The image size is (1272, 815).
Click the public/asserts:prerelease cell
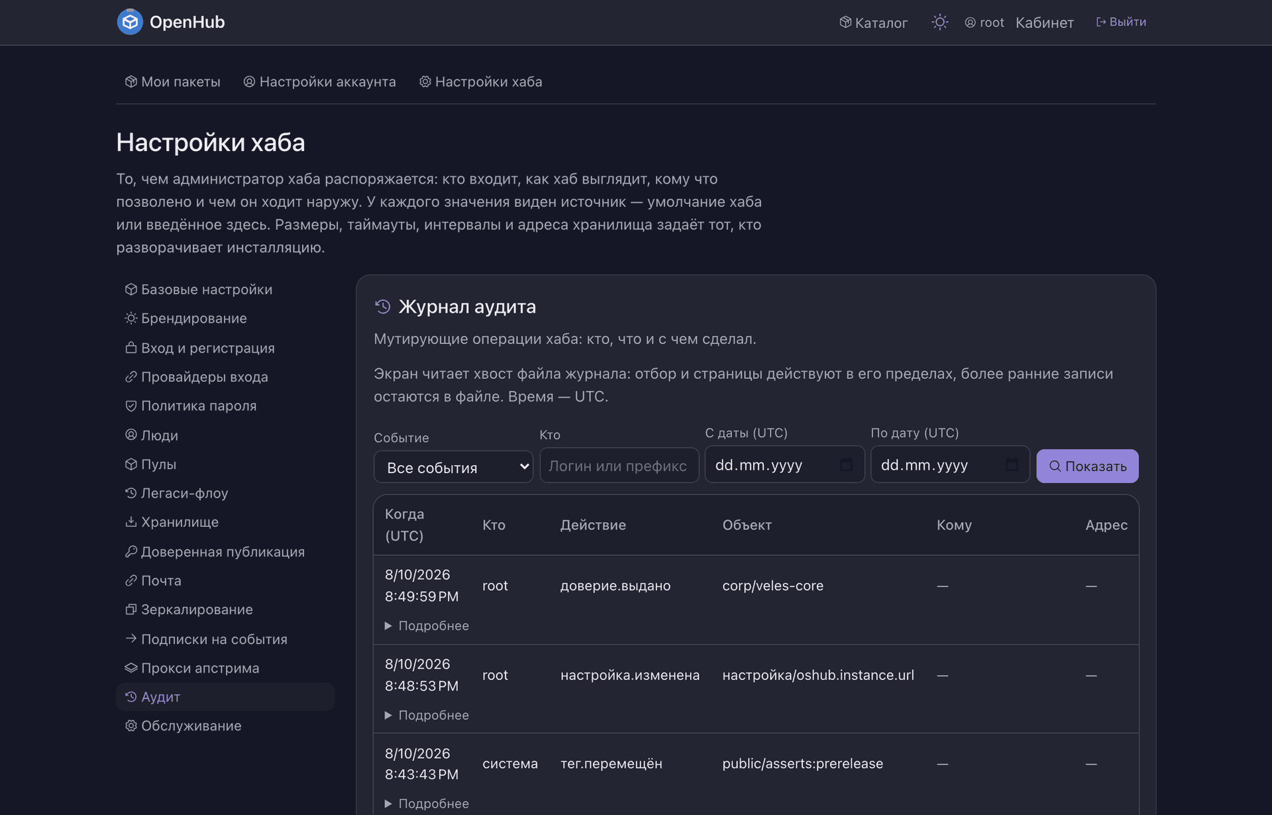click(802, 763)
